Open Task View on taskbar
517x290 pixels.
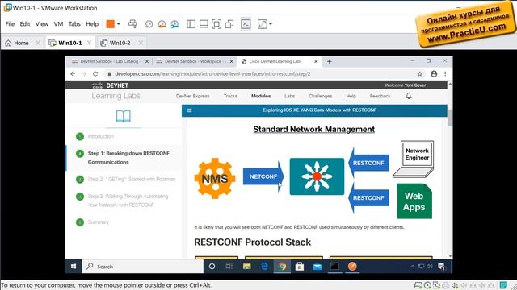coord(229,267)
